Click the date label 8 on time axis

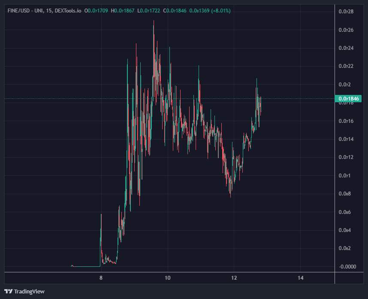click(101, 278)
